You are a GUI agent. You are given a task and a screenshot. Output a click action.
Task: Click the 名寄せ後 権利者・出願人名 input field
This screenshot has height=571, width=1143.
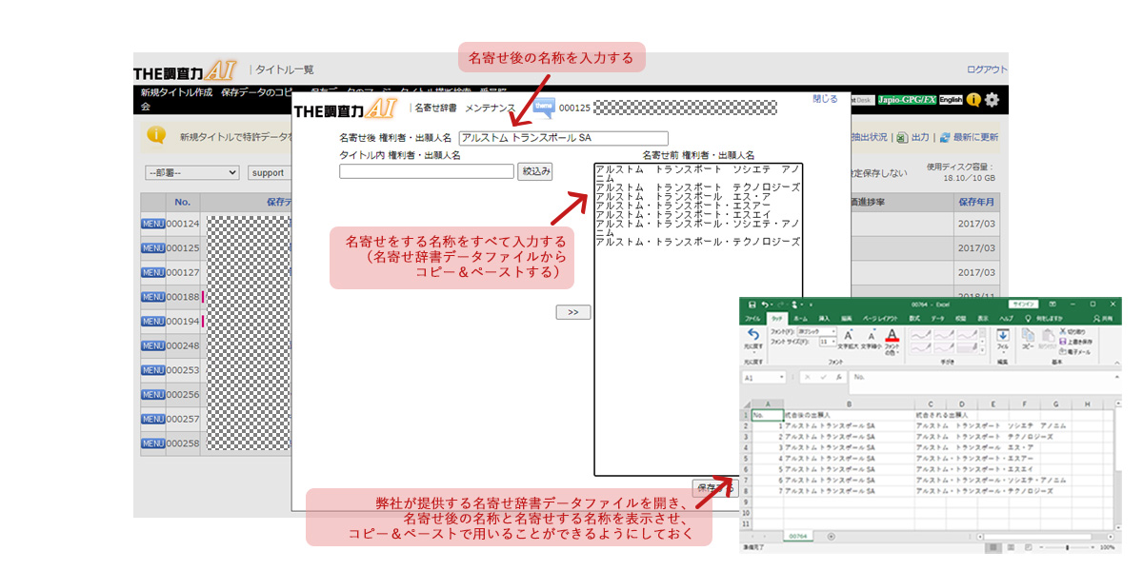click(x=563, y=138)
